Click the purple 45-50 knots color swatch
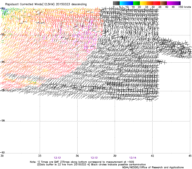 pos(177,3)
